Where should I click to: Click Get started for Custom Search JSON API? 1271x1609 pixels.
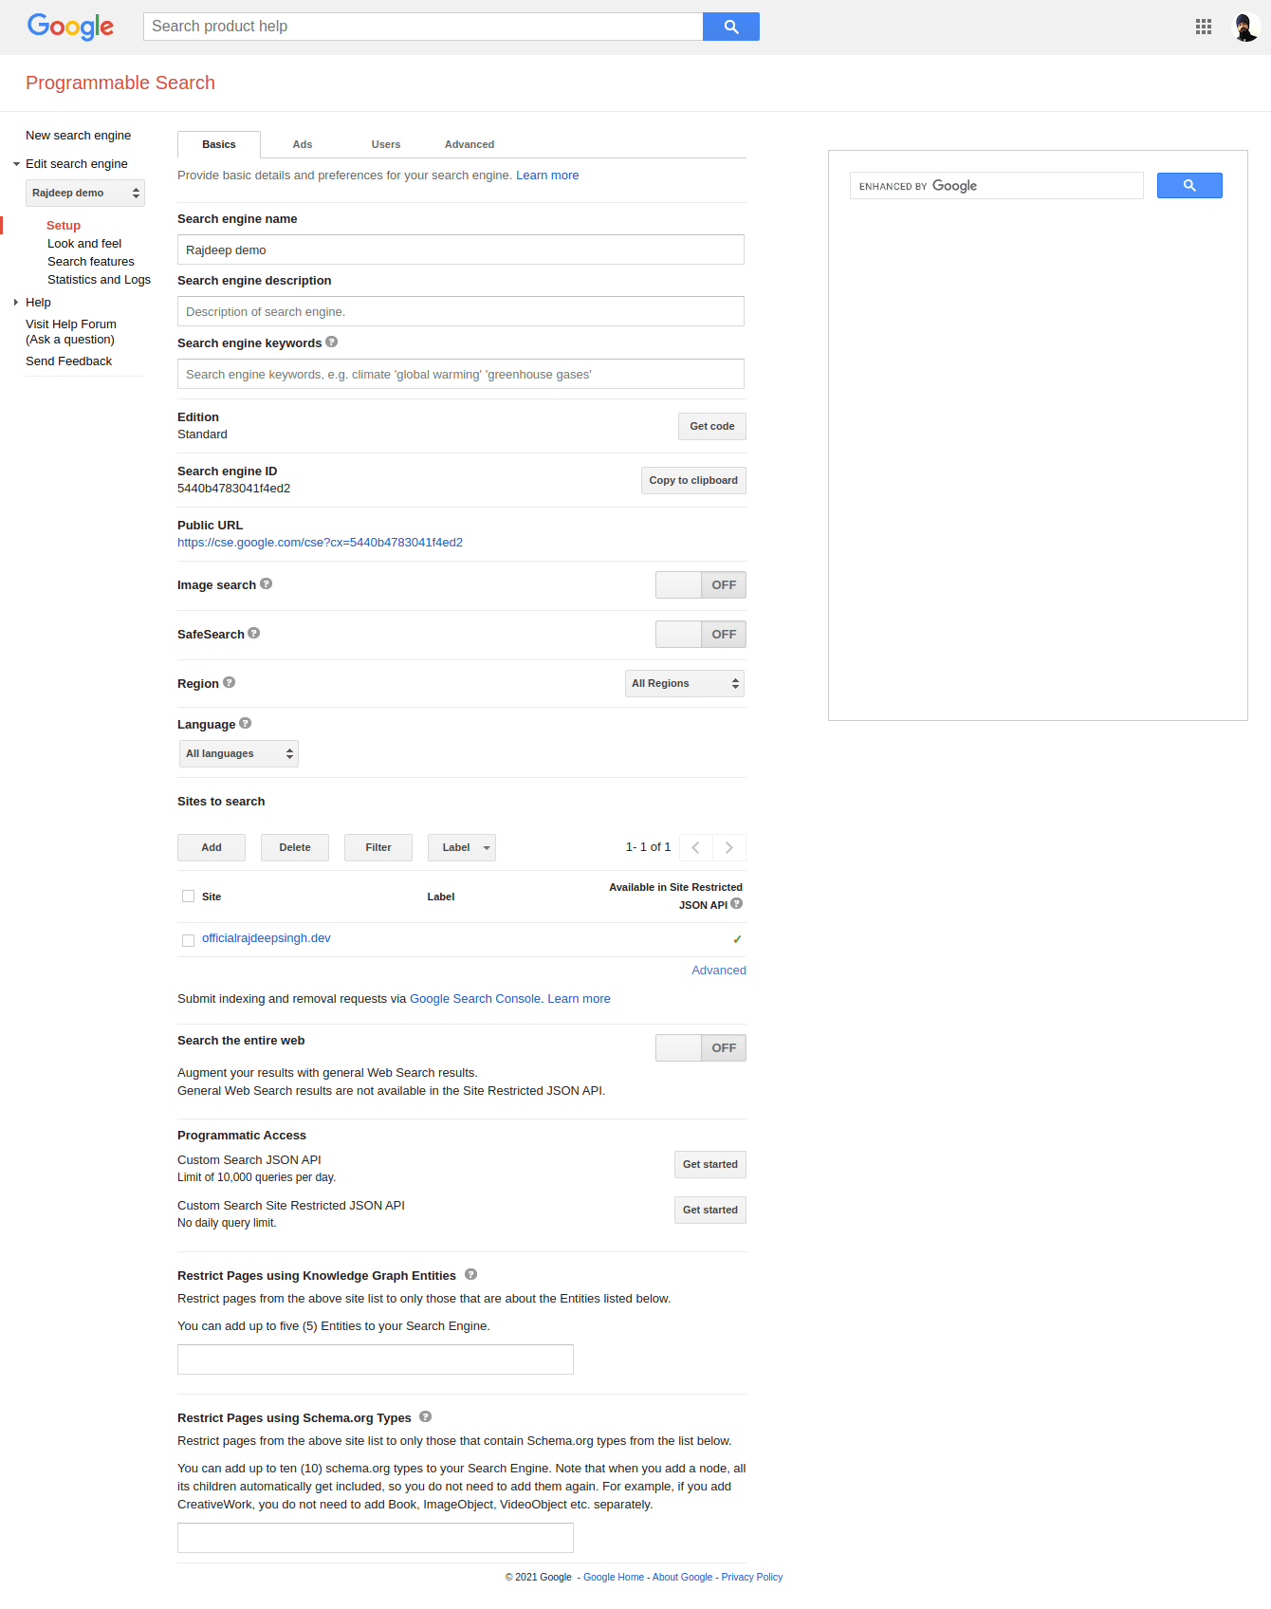[x=710, y=1165]
